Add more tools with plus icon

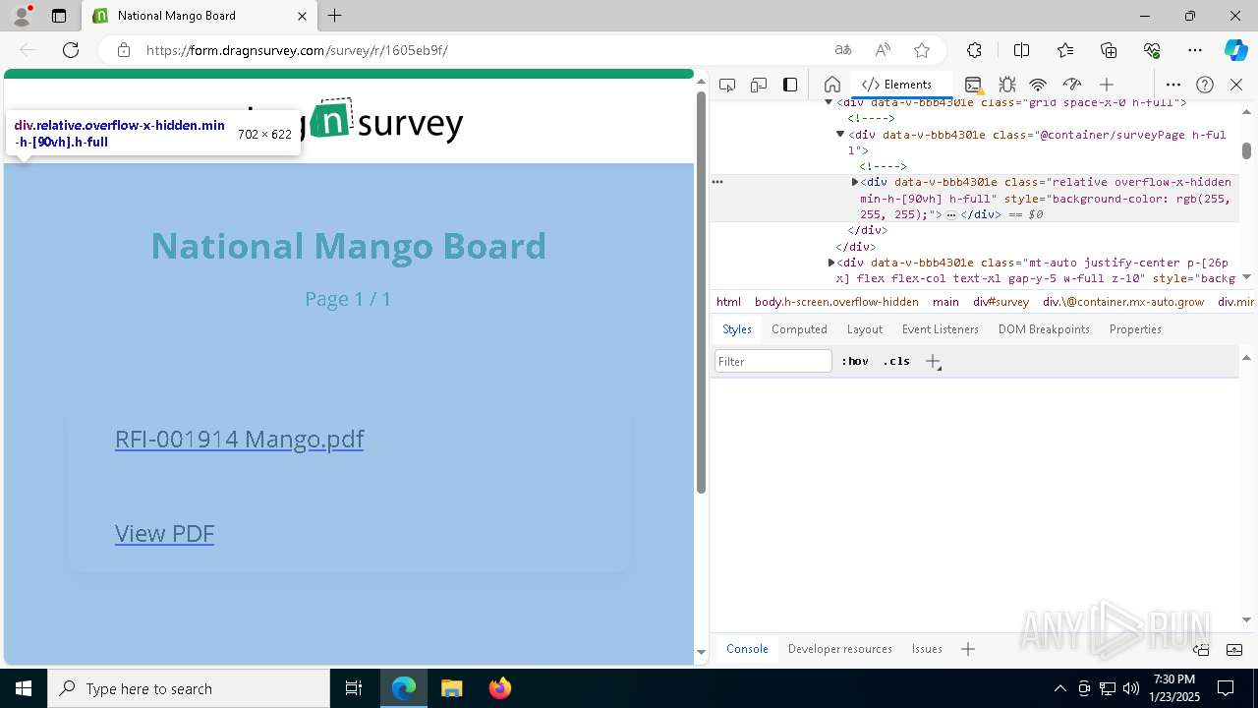point(1107,85)
